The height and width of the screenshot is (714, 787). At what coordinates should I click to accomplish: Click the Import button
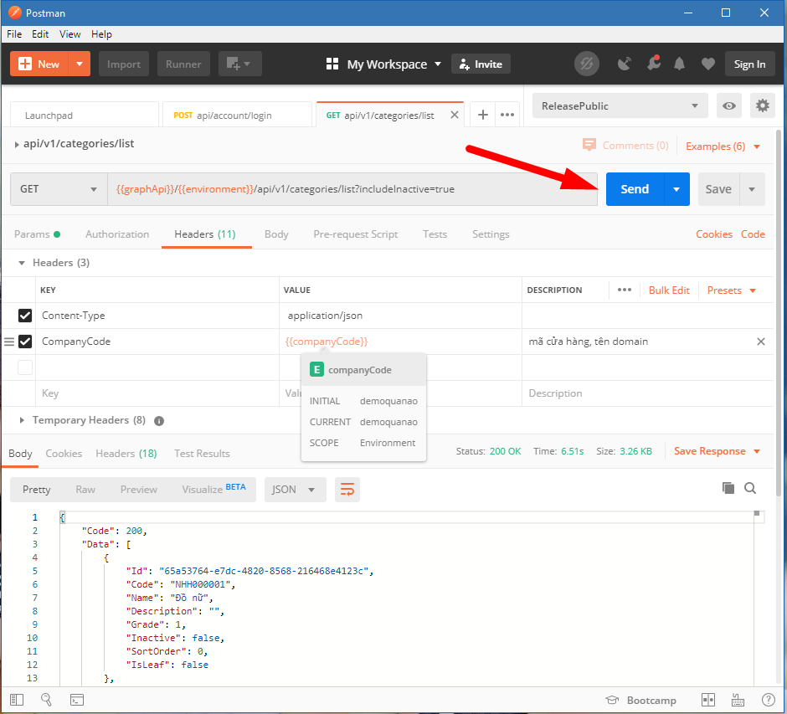123,64
